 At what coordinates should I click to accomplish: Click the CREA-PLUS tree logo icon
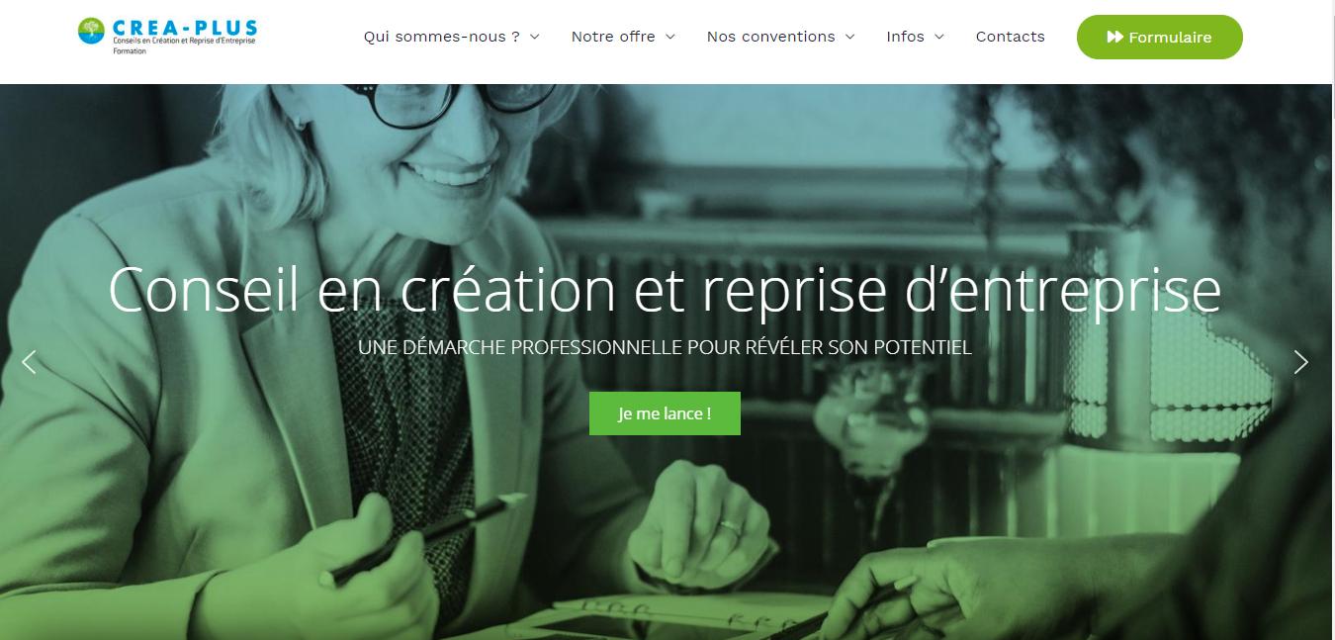point(92,31)
